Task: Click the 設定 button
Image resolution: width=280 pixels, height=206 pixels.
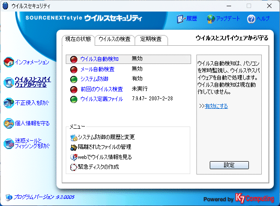Action: click(x=229, y=165)
